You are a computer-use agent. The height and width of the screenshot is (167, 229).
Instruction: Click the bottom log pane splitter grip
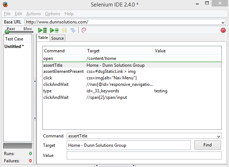115,166
